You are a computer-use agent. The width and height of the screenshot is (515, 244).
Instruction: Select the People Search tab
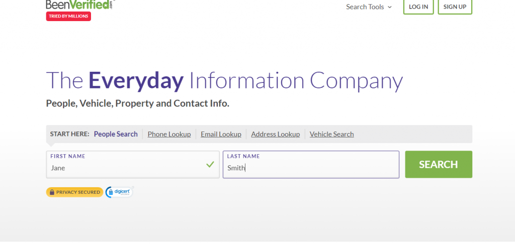116,134
